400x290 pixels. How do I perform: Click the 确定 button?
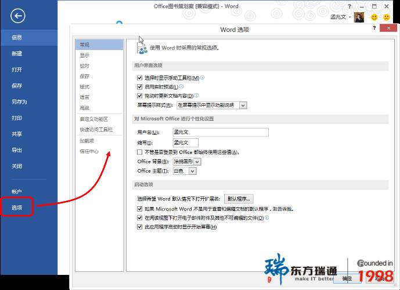tap(347, 278)
